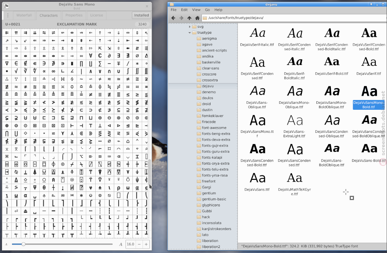Viewport: 387px width, 253px height.
Task: Click the DejaVuSerif.ttf file name
Action: 369,74
